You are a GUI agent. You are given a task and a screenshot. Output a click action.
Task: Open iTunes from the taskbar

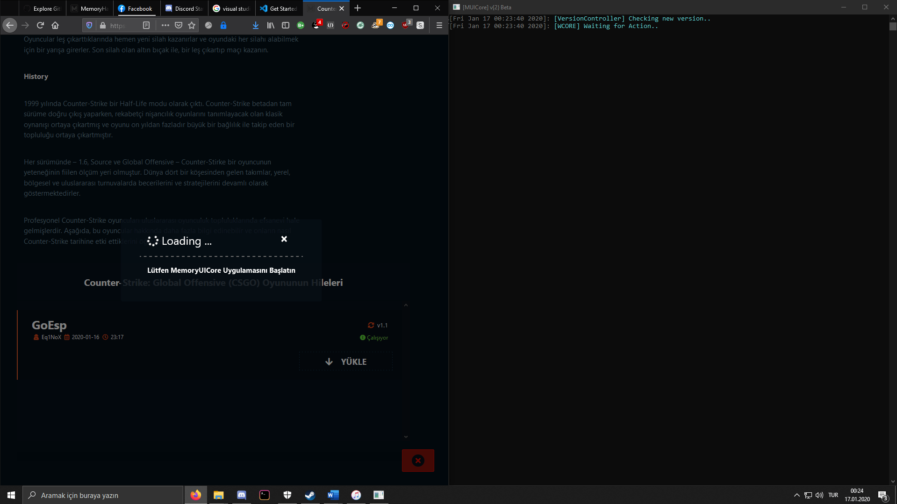[x=356, y=495]
